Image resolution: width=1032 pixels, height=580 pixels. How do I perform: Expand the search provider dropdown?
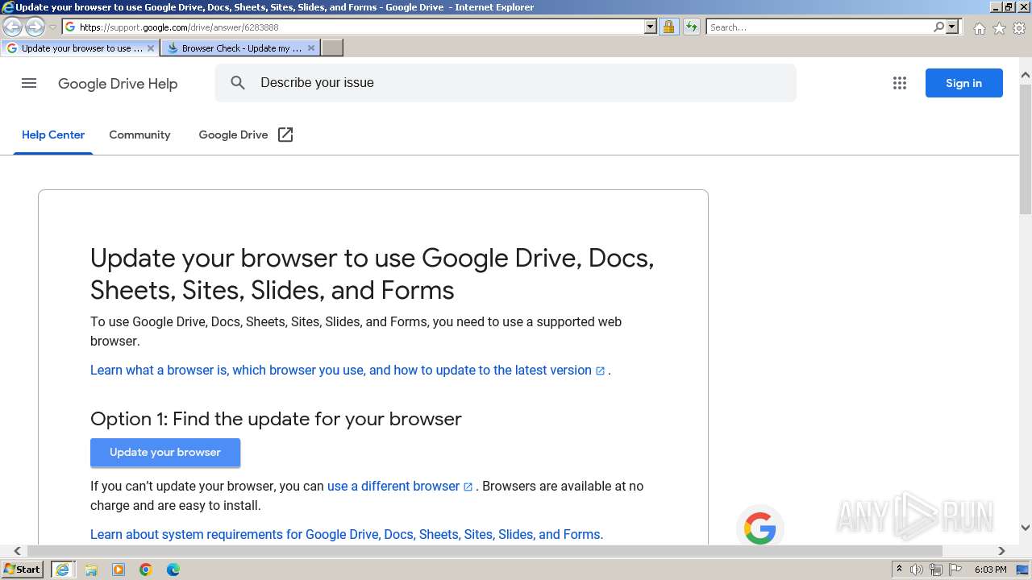coord(952,27)
